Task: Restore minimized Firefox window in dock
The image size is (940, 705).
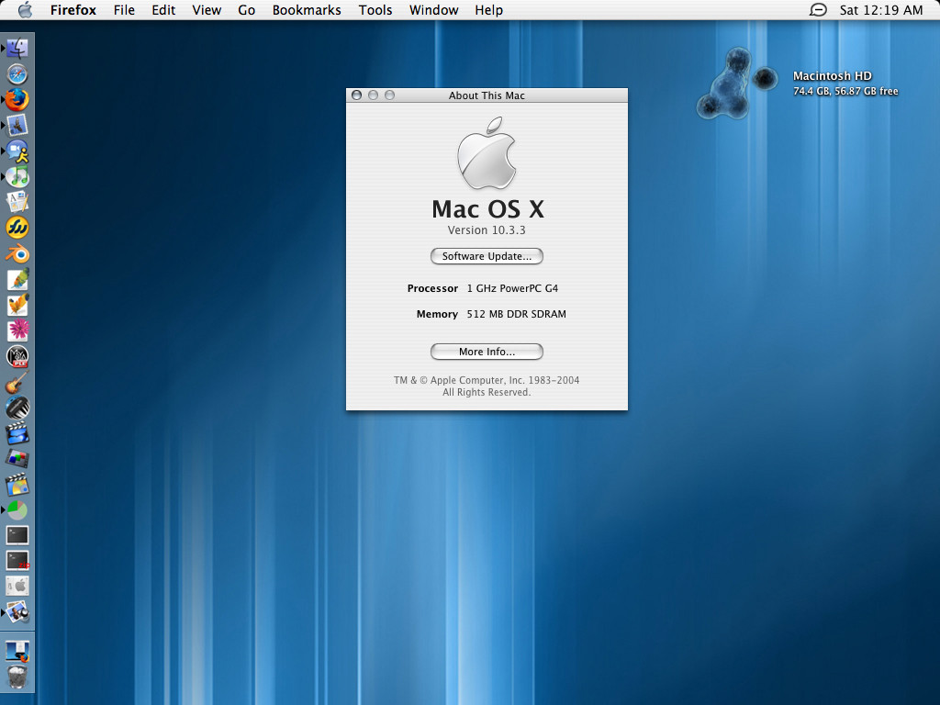Action: click(17, 651)
